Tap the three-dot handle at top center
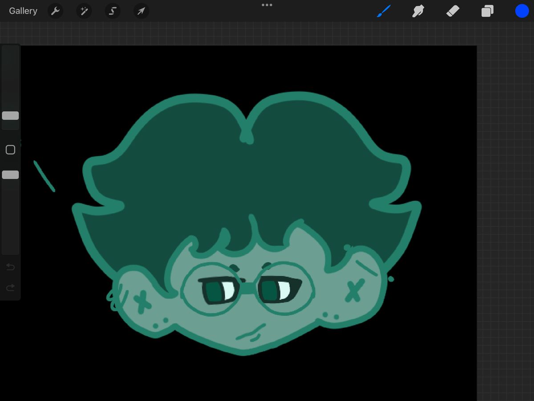The image size is (534, 401). coord(267,5)
